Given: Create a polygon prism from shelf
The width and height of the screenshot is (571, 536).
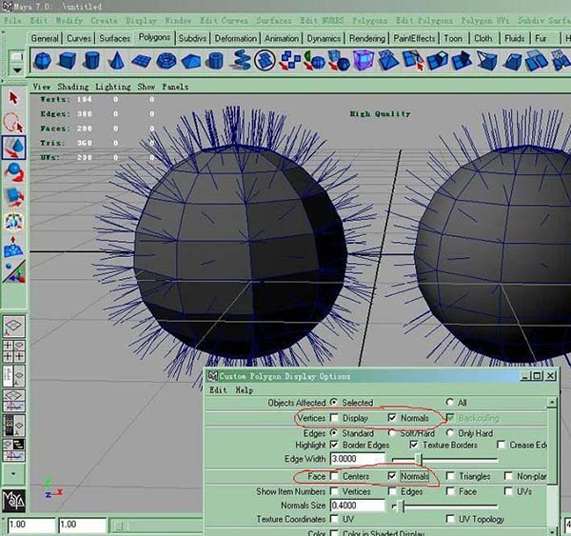Looking at the screenshot, I should tap(191, 61).
